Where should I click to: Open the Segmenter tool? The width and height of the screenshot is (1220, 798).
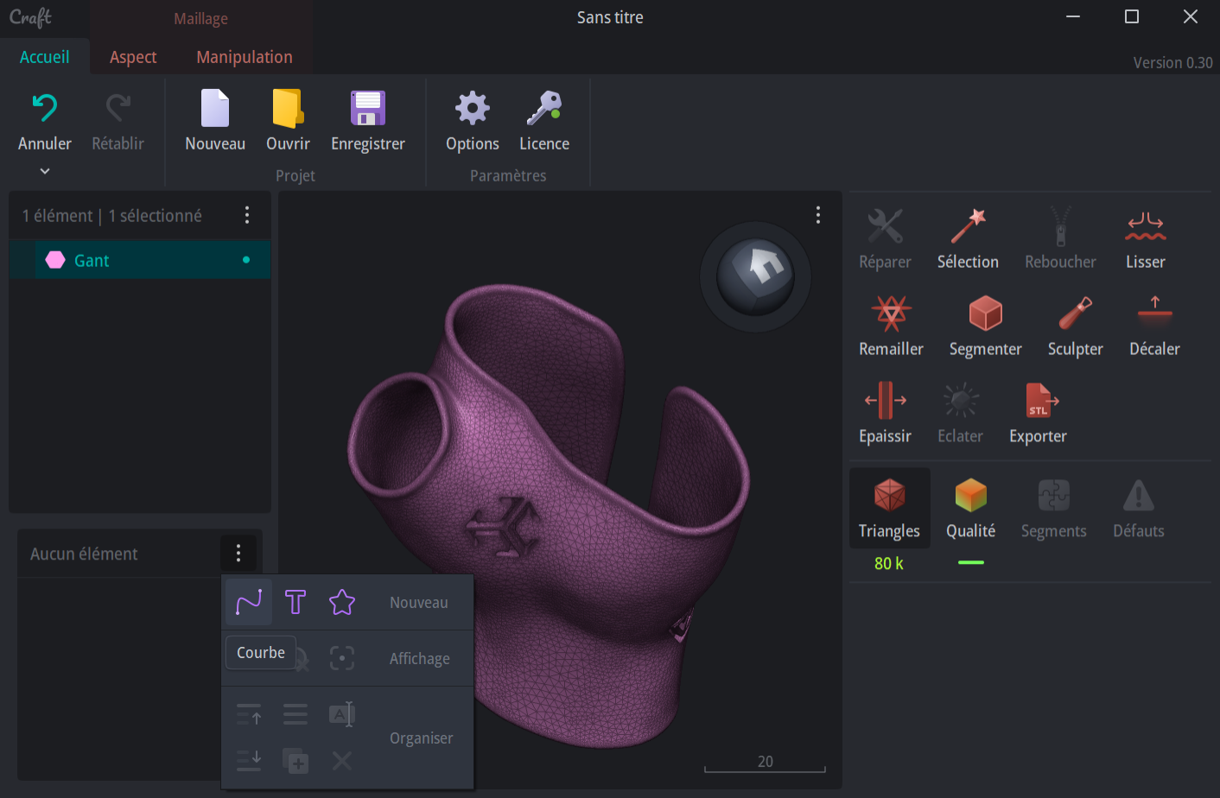tap(985, 326)
